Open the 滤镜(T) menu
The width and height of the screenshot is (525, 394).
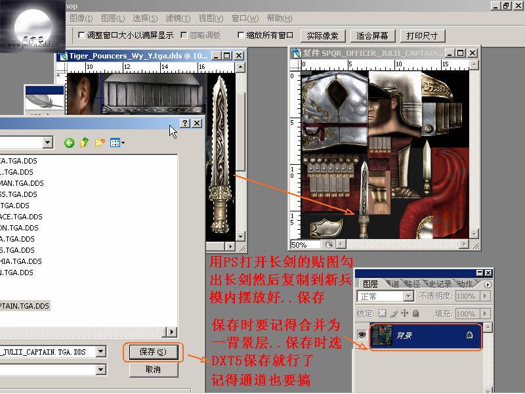177,18
